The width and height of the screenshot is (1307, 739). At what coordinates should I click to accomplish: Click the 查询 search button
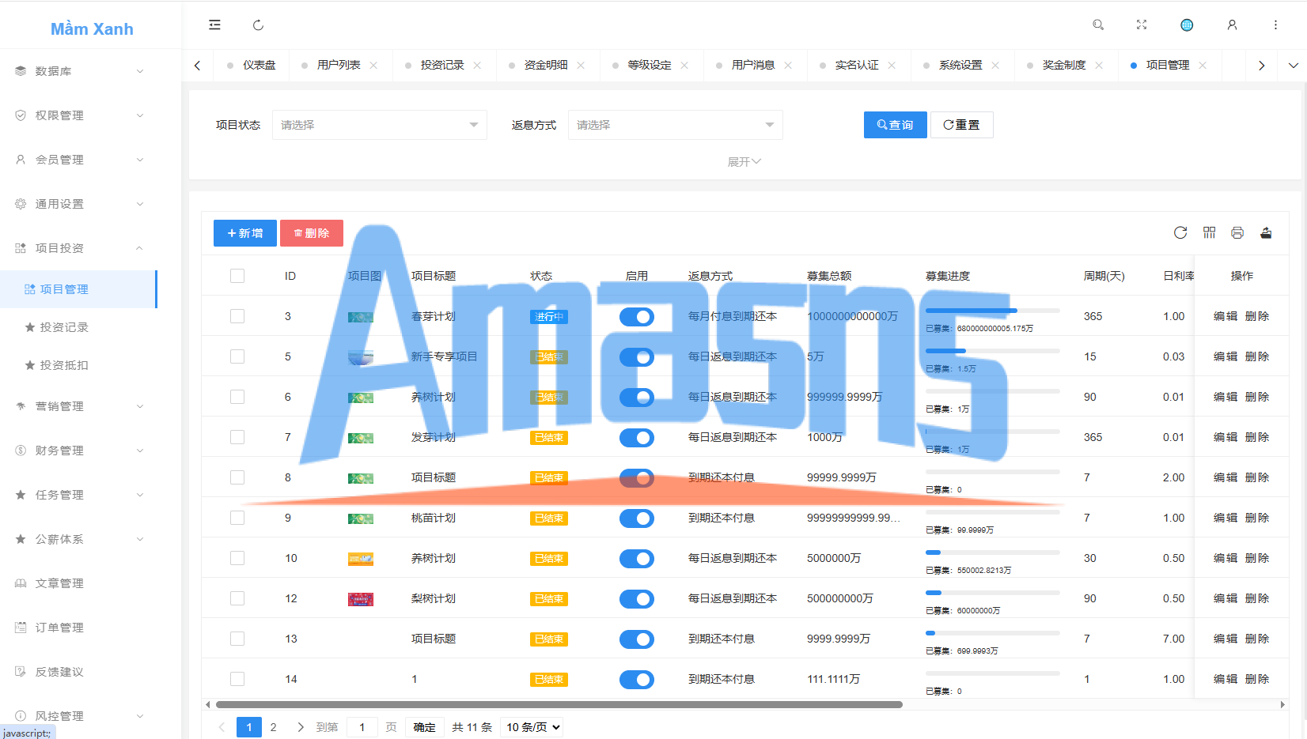895,125
